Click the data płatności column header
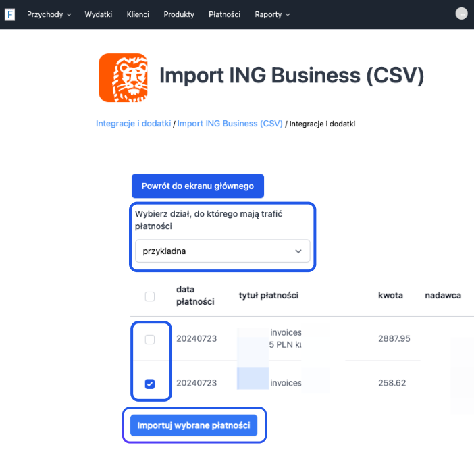The image size is (474, 468). coord(195,296)
